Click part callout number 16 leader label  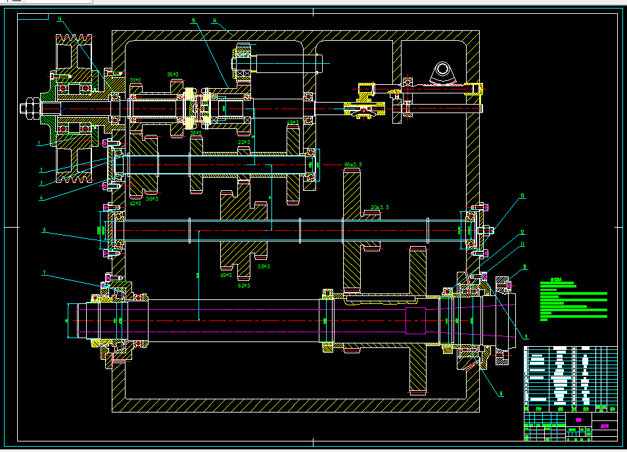(x=60, y=18)
